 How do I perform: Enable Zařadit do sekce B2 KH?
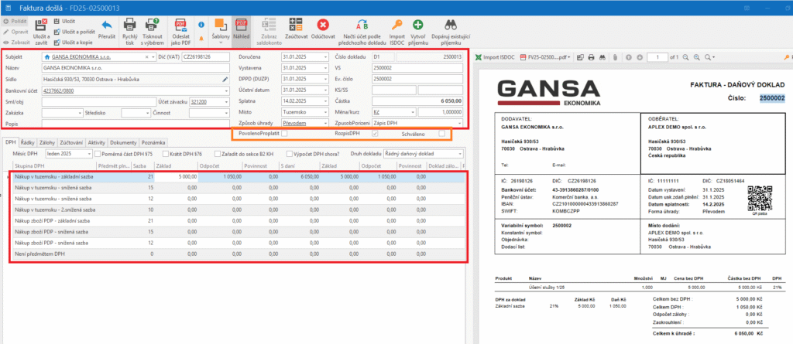pos(218,154)
